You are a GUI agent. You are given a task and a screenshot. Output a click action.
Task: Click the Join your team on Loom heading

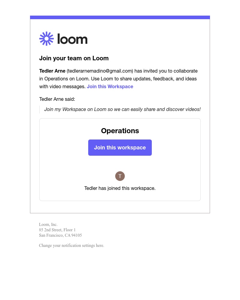click(74, 58)
